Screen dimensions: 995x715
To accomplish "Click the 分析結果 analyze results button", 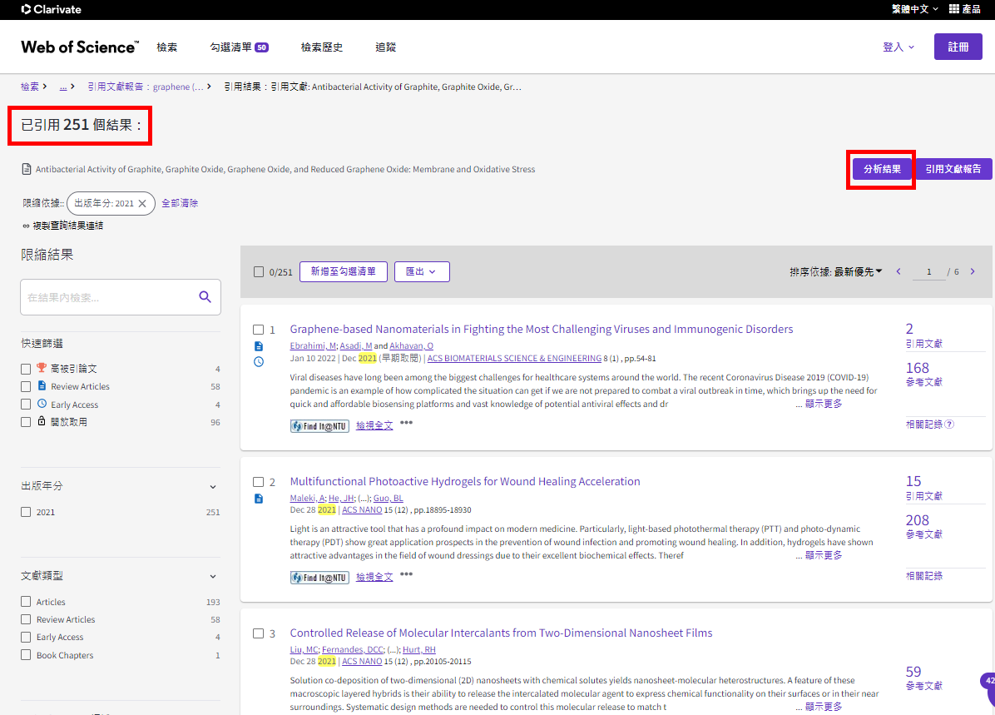I will (882, 169).
